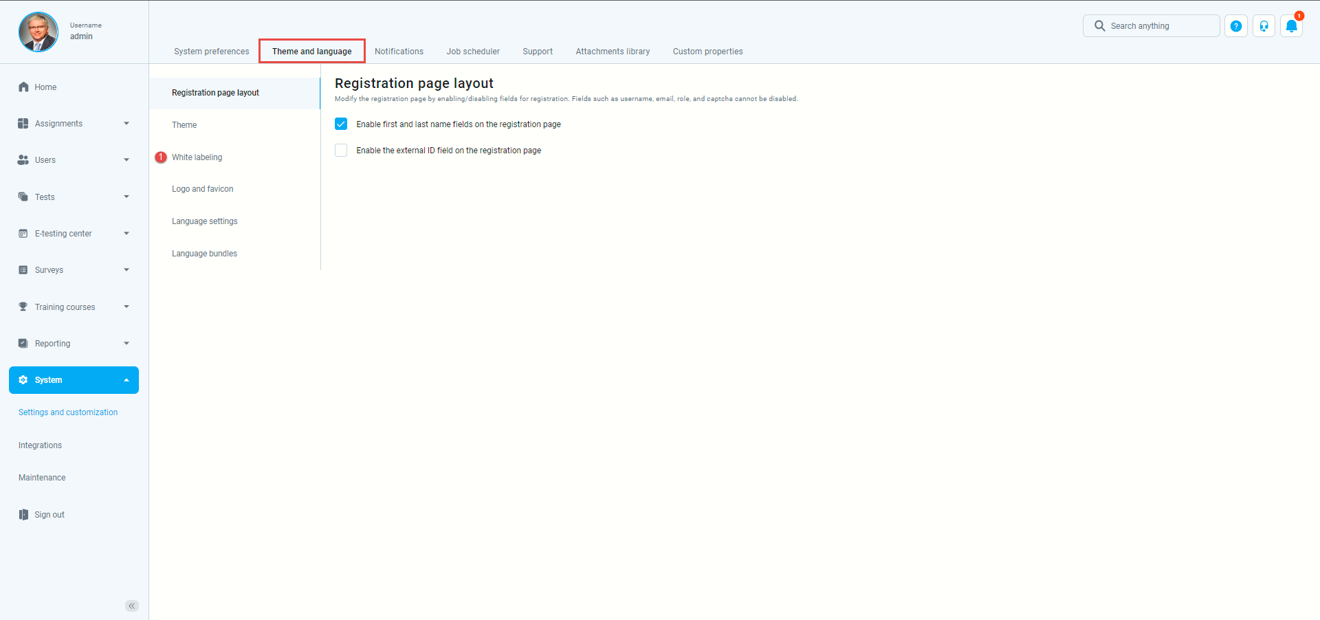Image resolution: width=1320 pixels, height=620 pixels.
Task: Click the Sign out door icon
Action: click(x=23, y=515)
